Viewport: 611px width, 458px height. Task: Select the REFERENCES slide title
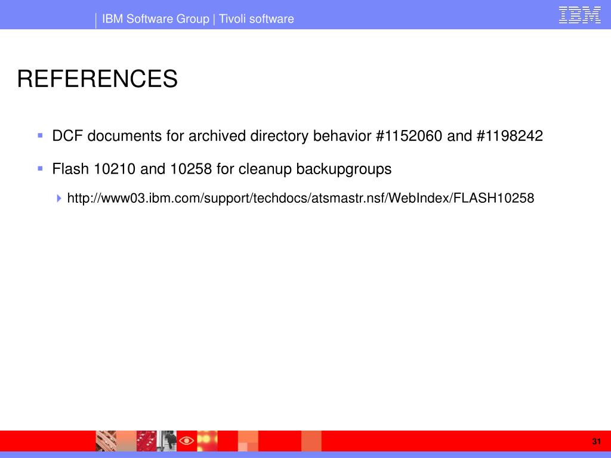(97, 79)
